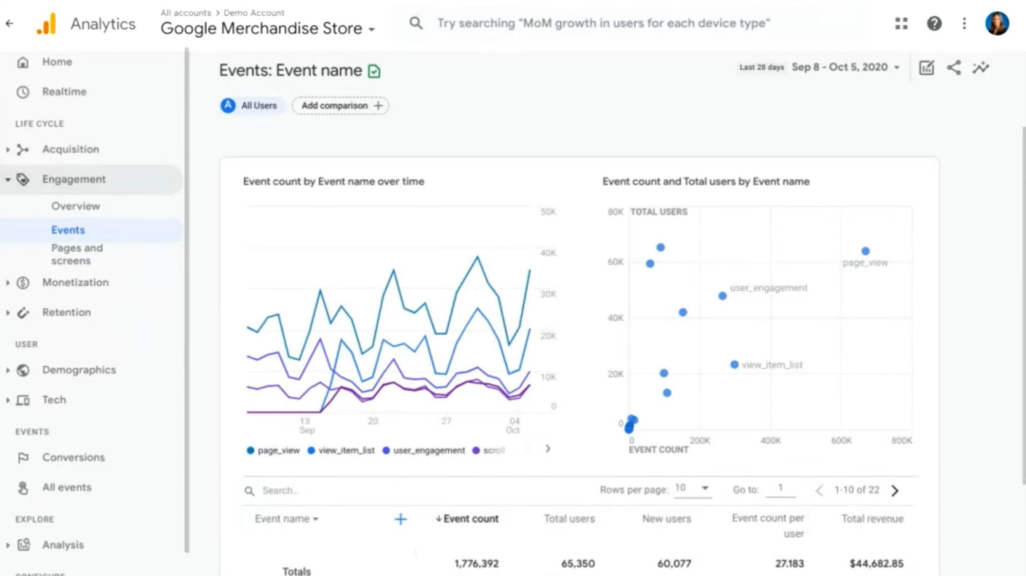Viewport: 1026px width, 576px height.
Task: Toggle page_view legend color dot
Action: pos(250,451)
